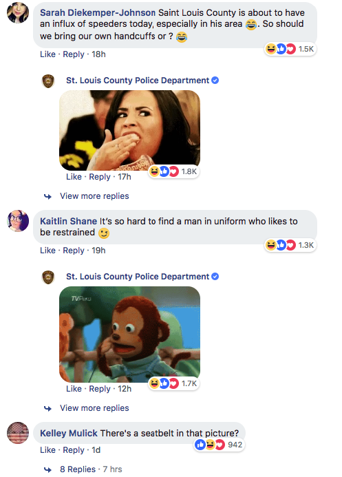Like Kelley Mulick's seatbelt comment

pyautogui.click(x=47, y=450)
